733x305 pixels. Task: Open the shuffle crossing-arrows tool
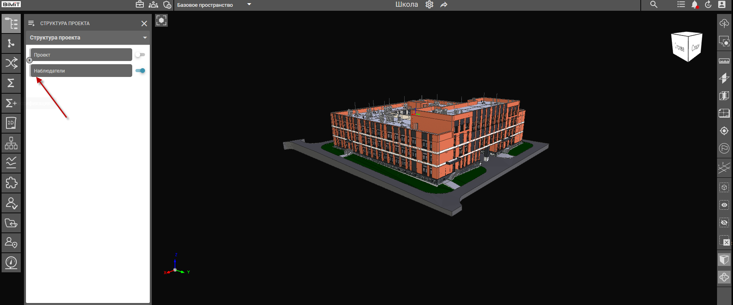pos(11,63)
